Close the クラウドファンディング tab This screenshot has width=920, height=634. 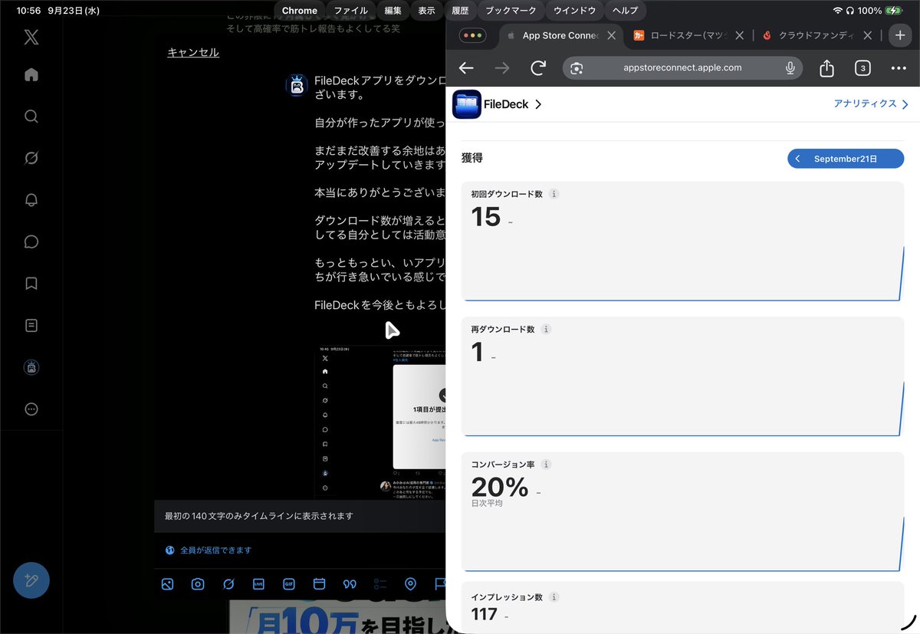(867, 35)
